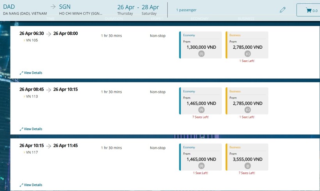
Task: Click the pencil edit search icon
Action: pyautogui.click(x=283, y=10)
